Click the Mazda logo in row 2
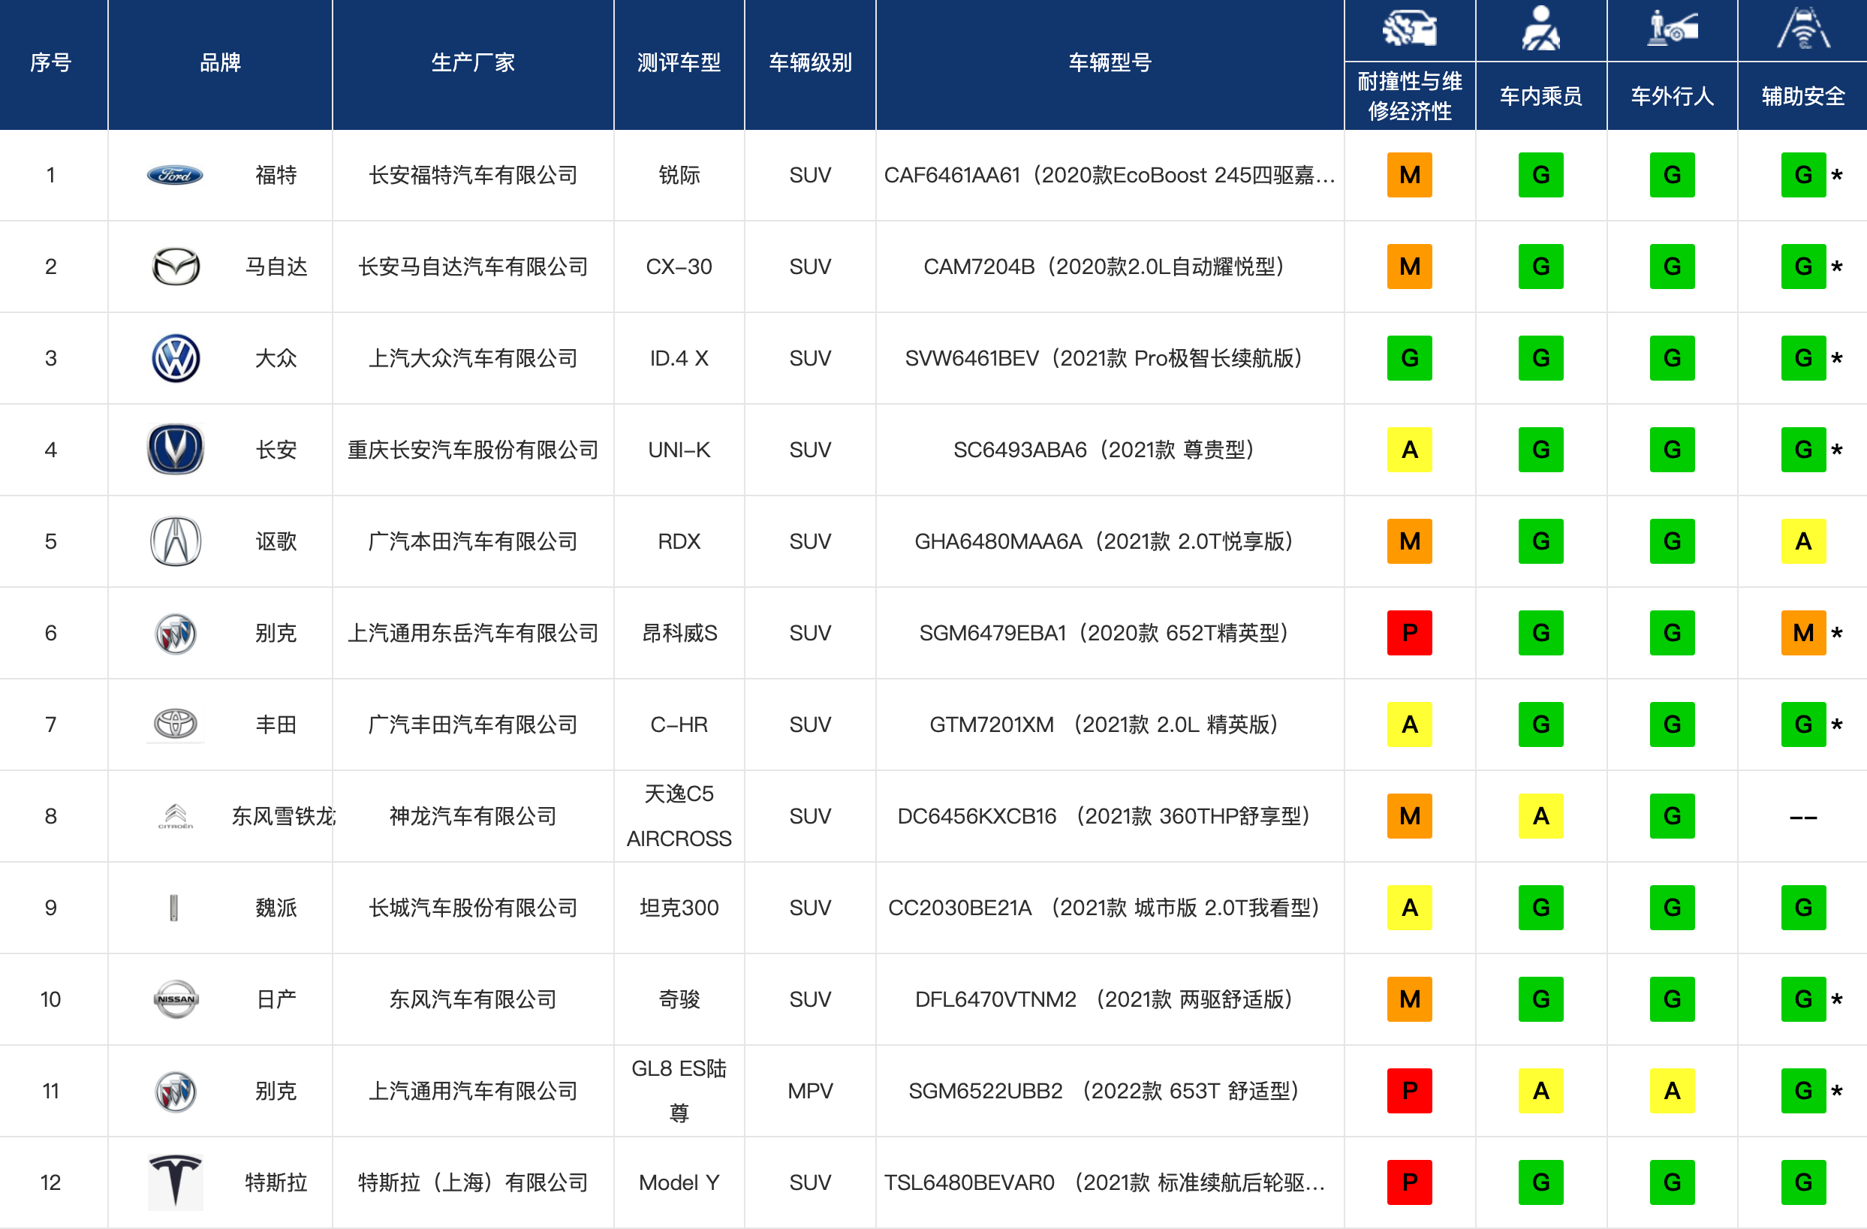Screen dimensions: 1867x1229 175,267
